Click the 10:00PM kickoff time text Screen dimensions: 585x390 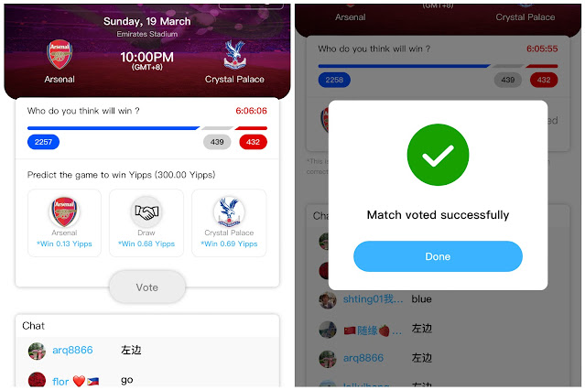[147, 57]
